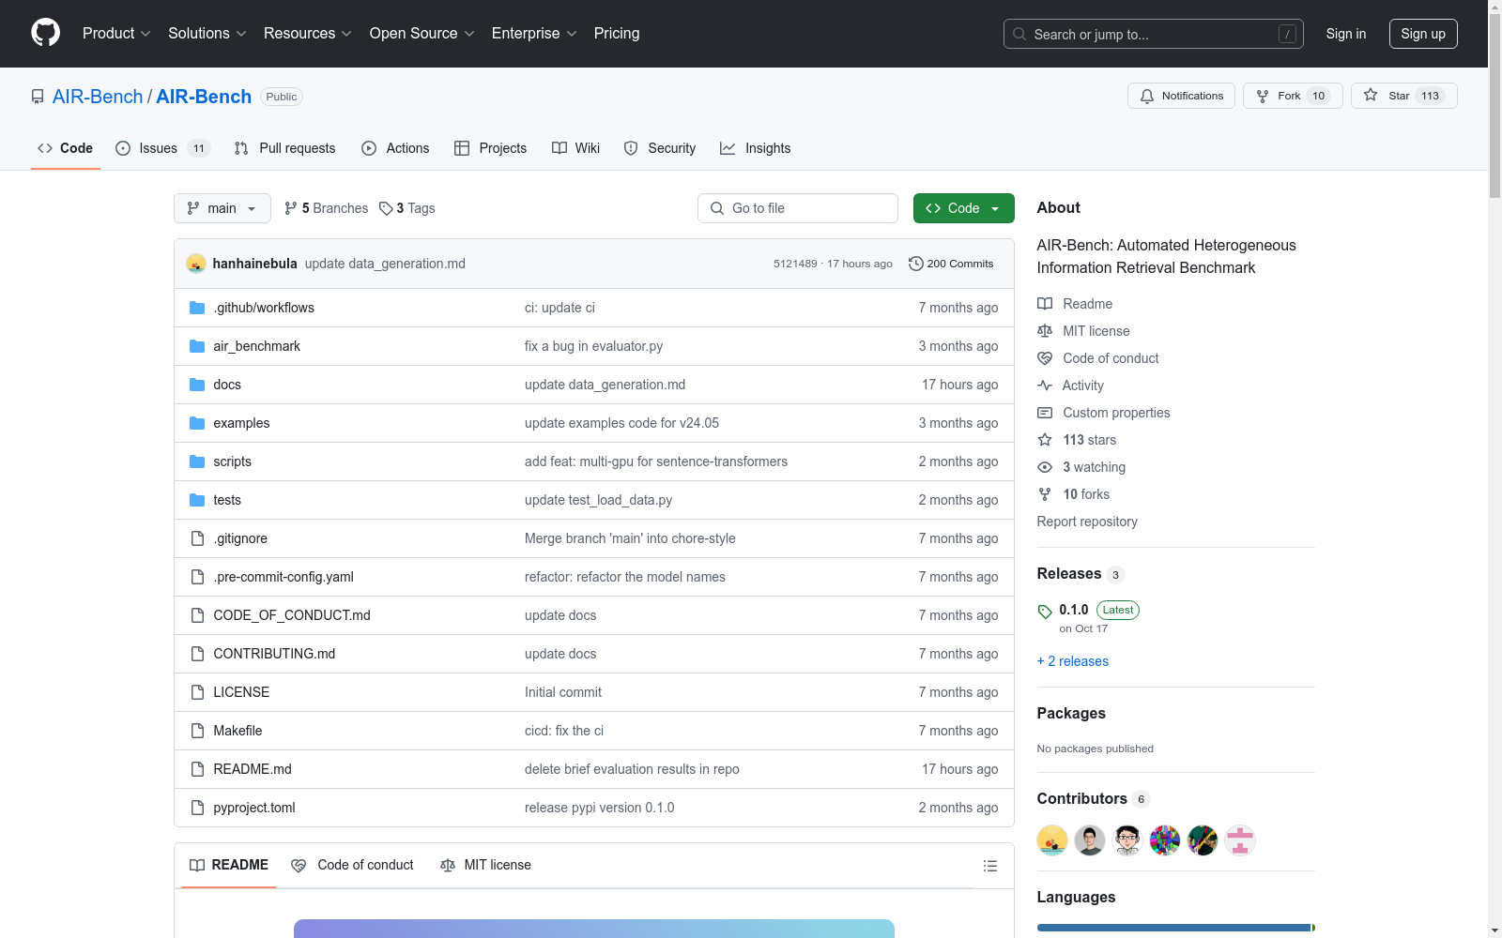
Task: Click the 10 forks fork icon
Action: point(1045,494)
